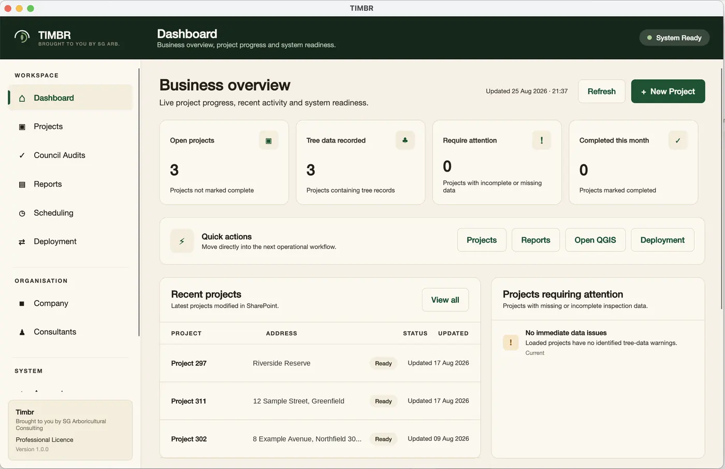Click the Scheduling clock icon
This screenshot has width=725, height=469.
pos(22,213)
